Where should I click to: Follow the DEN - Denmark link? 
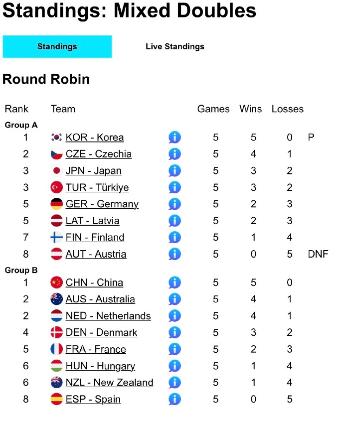click(101, 333)
